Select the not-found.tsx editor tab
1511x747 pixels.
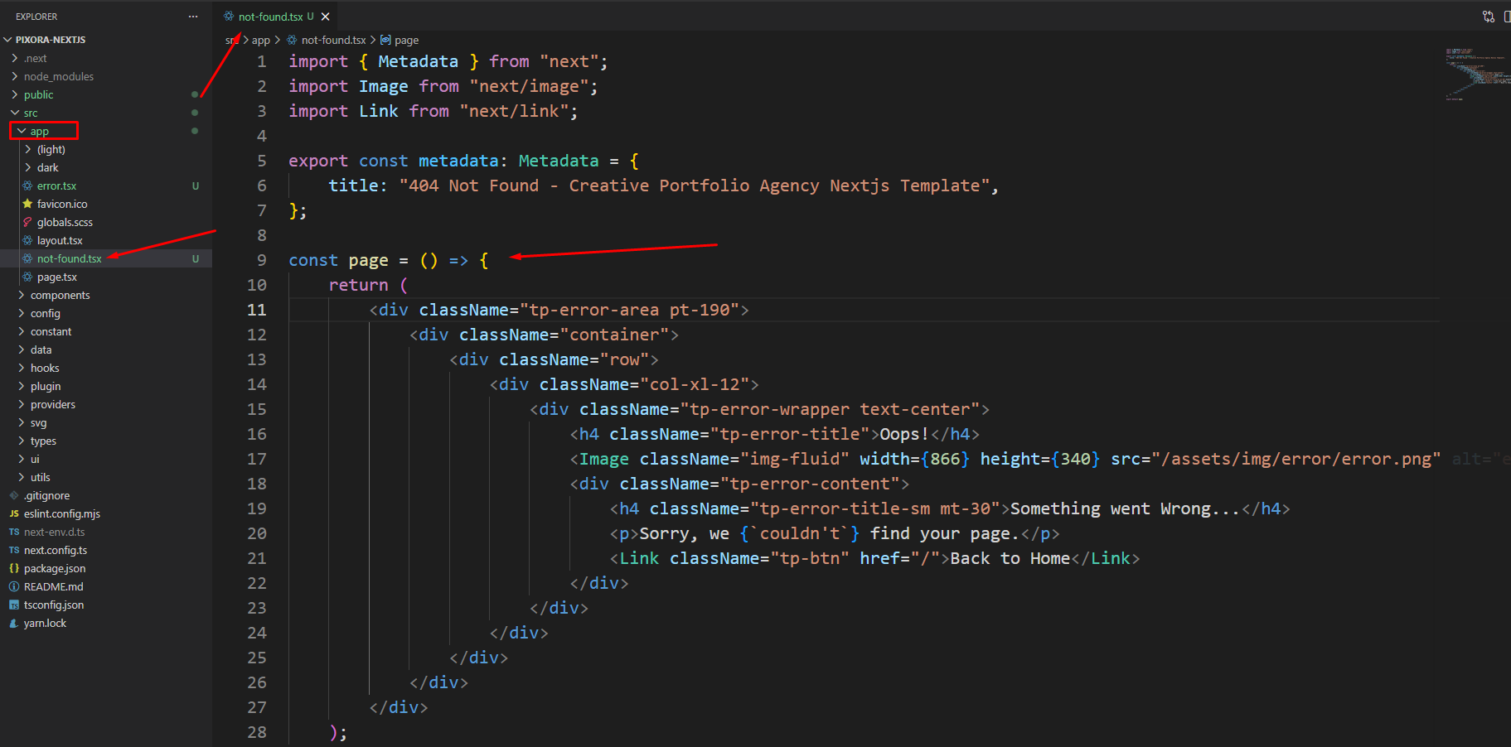(x=276, y=17)
